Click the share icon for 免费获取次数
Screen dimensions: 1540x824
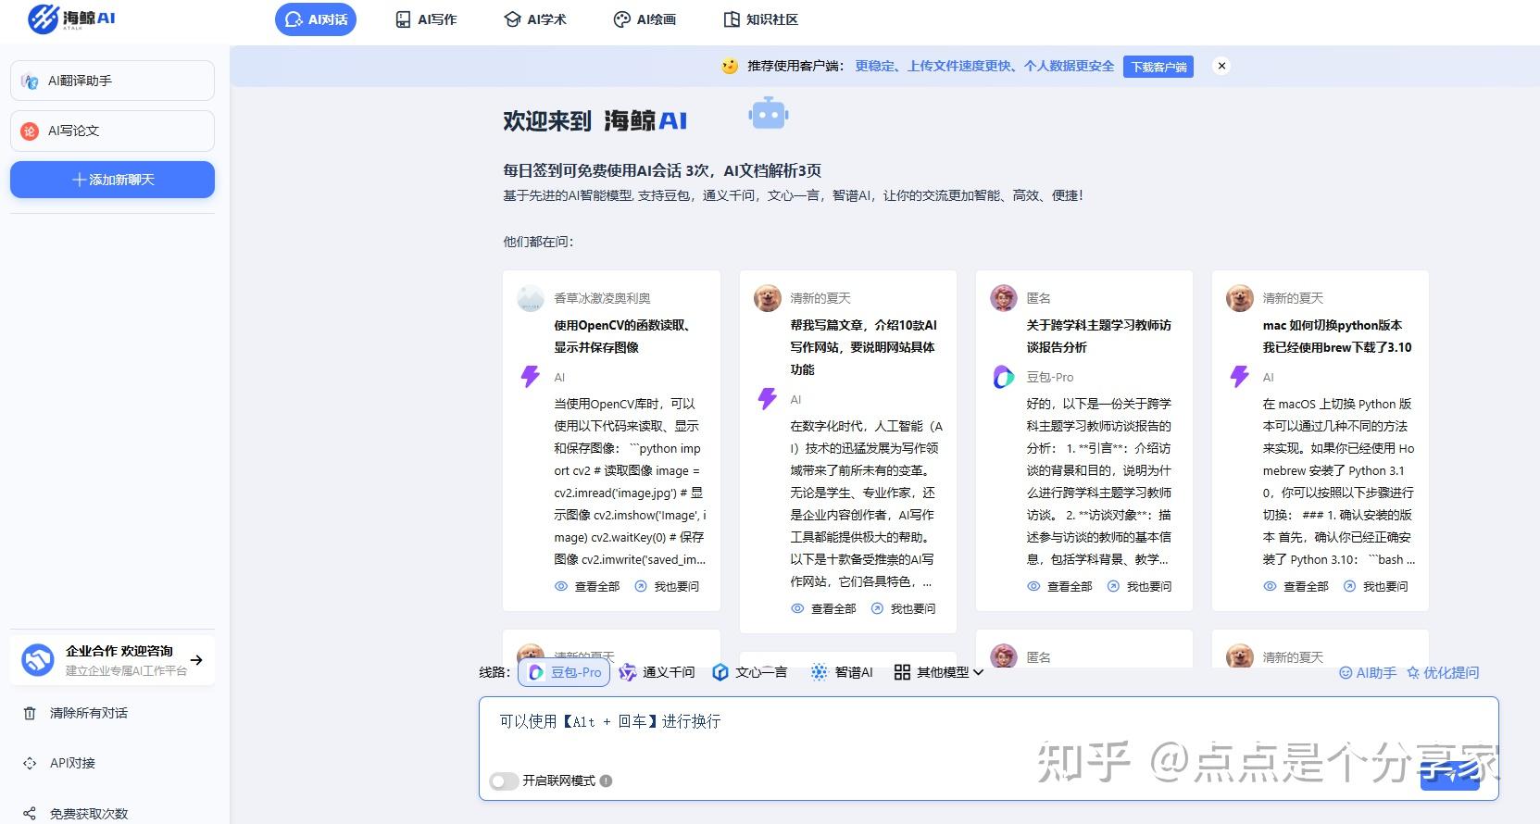pyautogui.click(x=30, y=814)
